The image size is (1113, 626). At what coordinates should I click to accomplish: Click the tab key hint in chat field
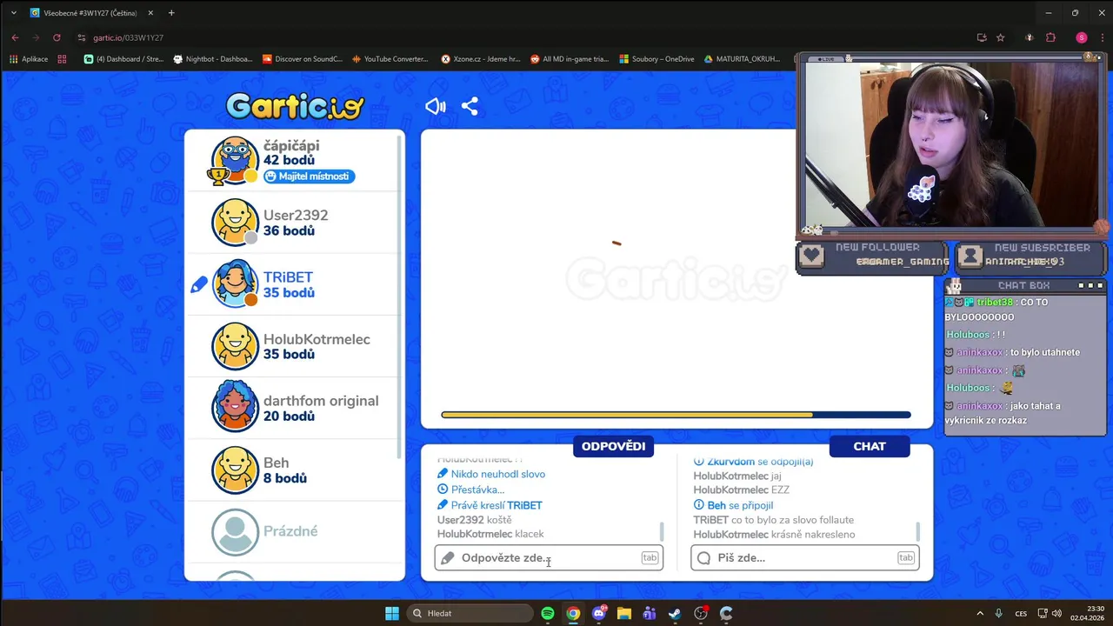[x=906, y=557]
